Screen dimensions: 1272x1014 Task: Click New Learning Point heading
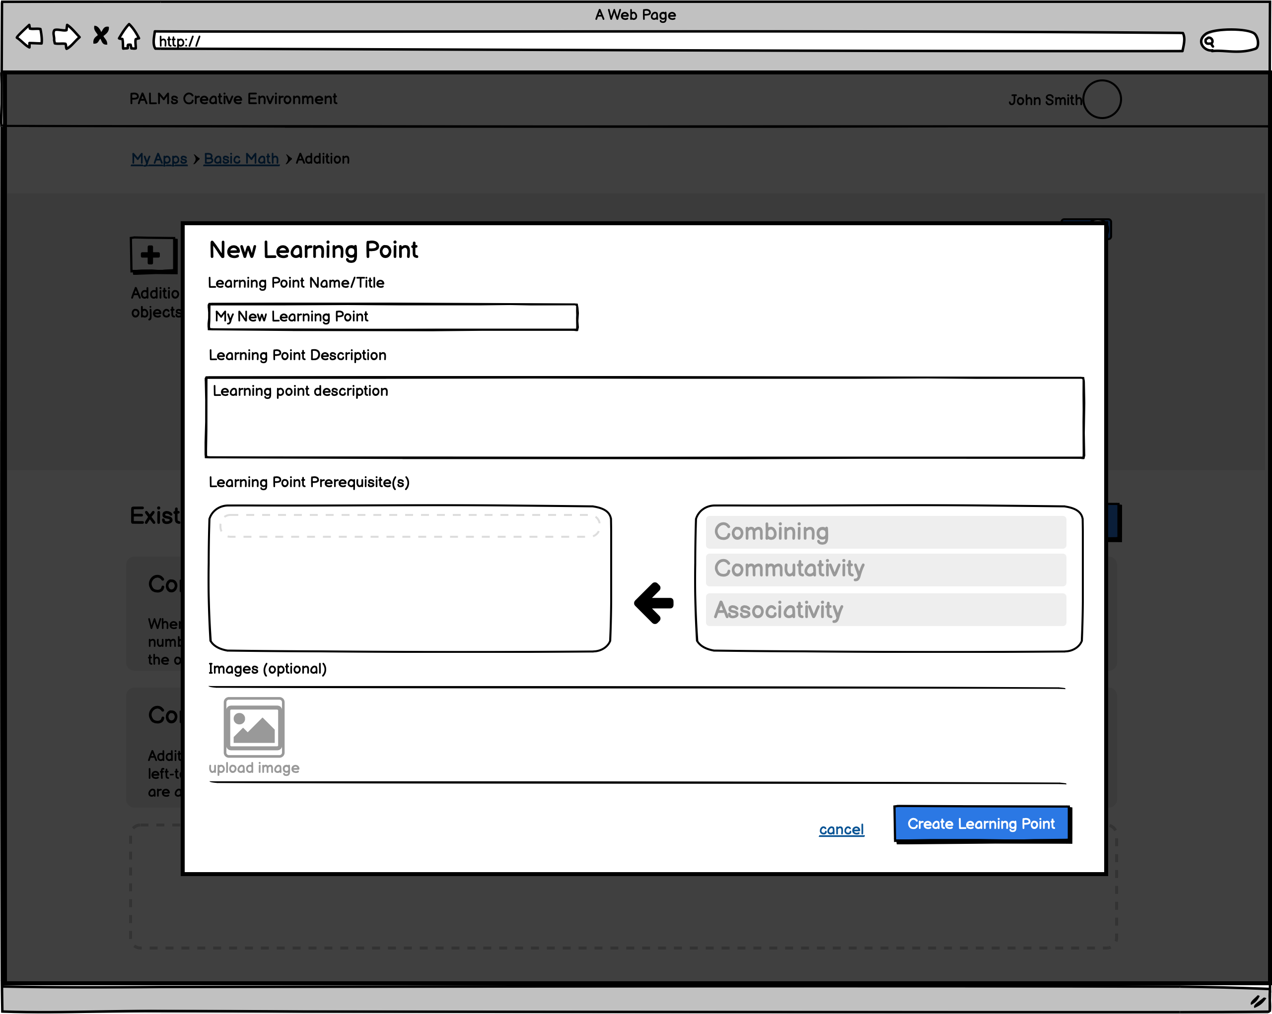tap(313, 250)
